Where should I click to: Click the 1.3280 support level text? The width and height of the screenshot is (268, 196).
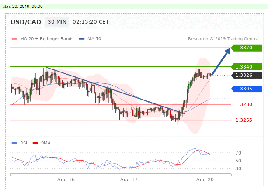244,104
